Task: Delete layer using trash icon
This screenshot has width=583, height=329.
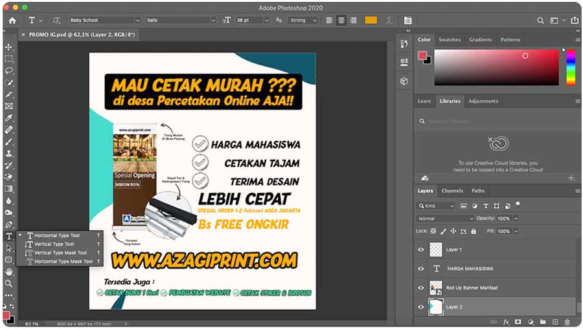Action: tap(567, 322)
